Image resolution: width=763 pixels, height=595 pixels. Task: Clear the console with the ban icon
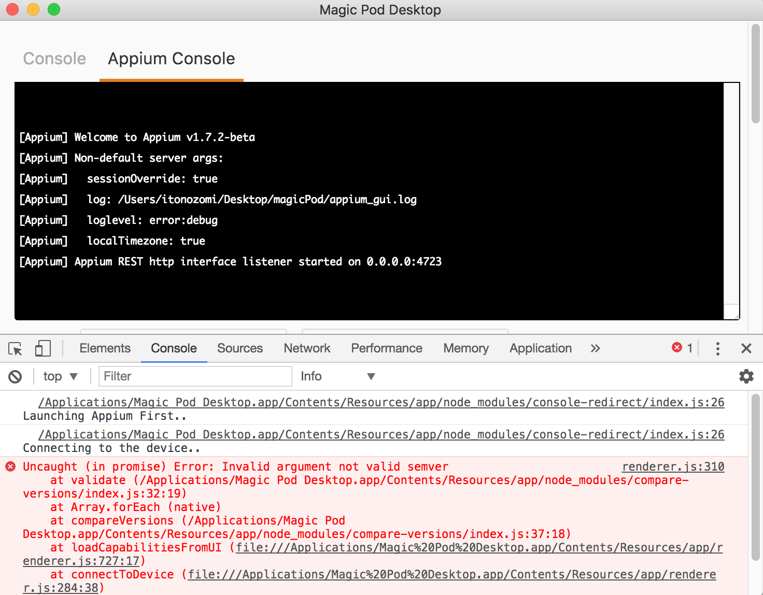click(15, 377)
